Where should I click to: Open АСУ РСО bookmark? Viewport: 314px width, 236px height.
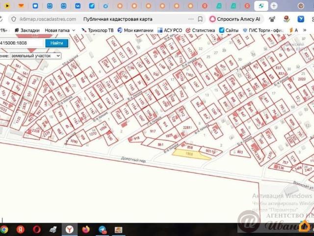(170, 30)
